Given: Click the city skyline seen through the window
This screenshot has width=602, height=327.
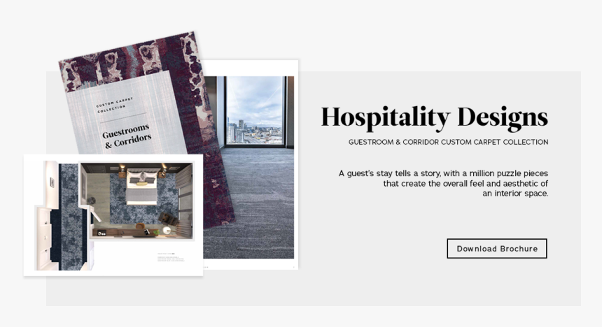Looking at the screenshot, I should click(255, 131).
